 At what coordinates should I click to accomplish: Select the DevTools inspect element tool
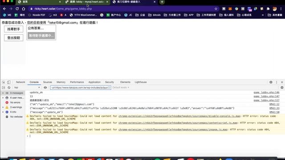click(x=4, y=82)
